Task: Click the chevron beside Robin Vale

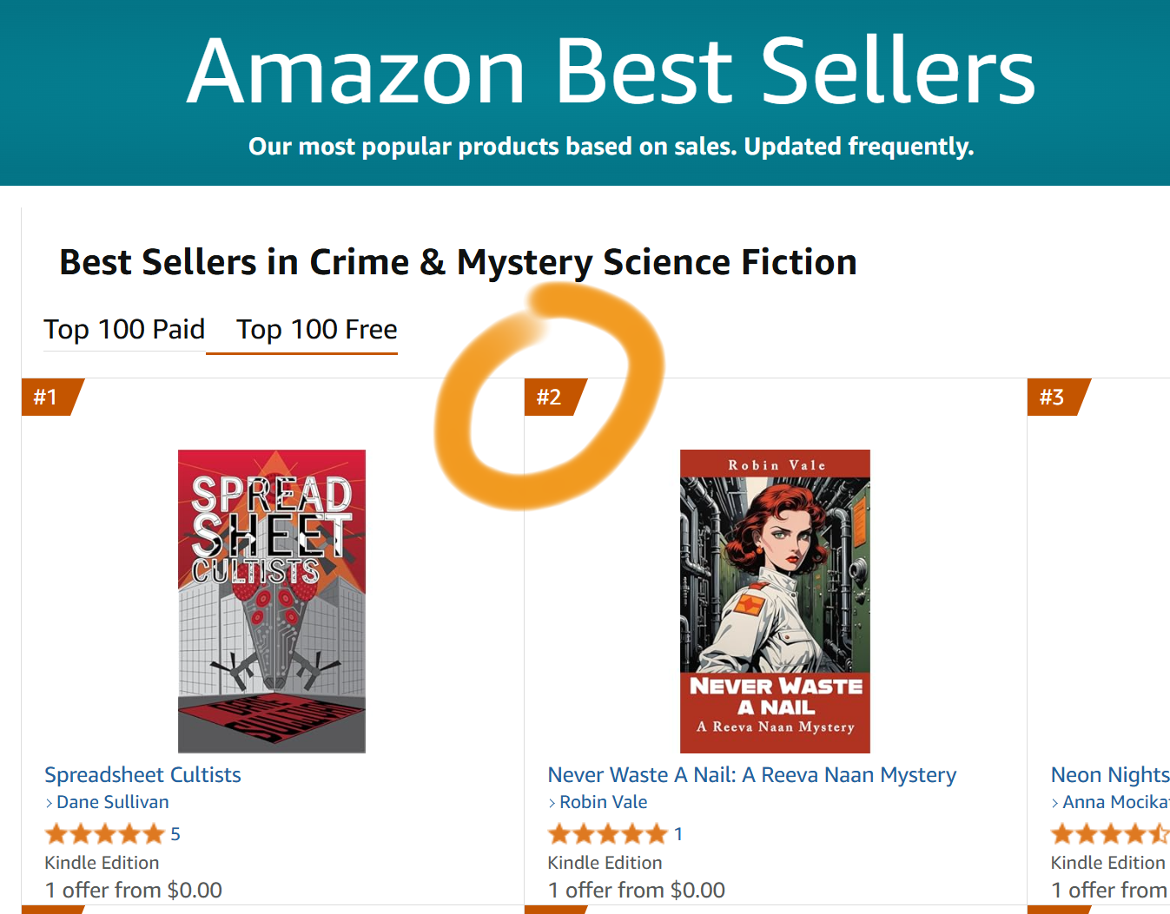Action: [552, 804]
